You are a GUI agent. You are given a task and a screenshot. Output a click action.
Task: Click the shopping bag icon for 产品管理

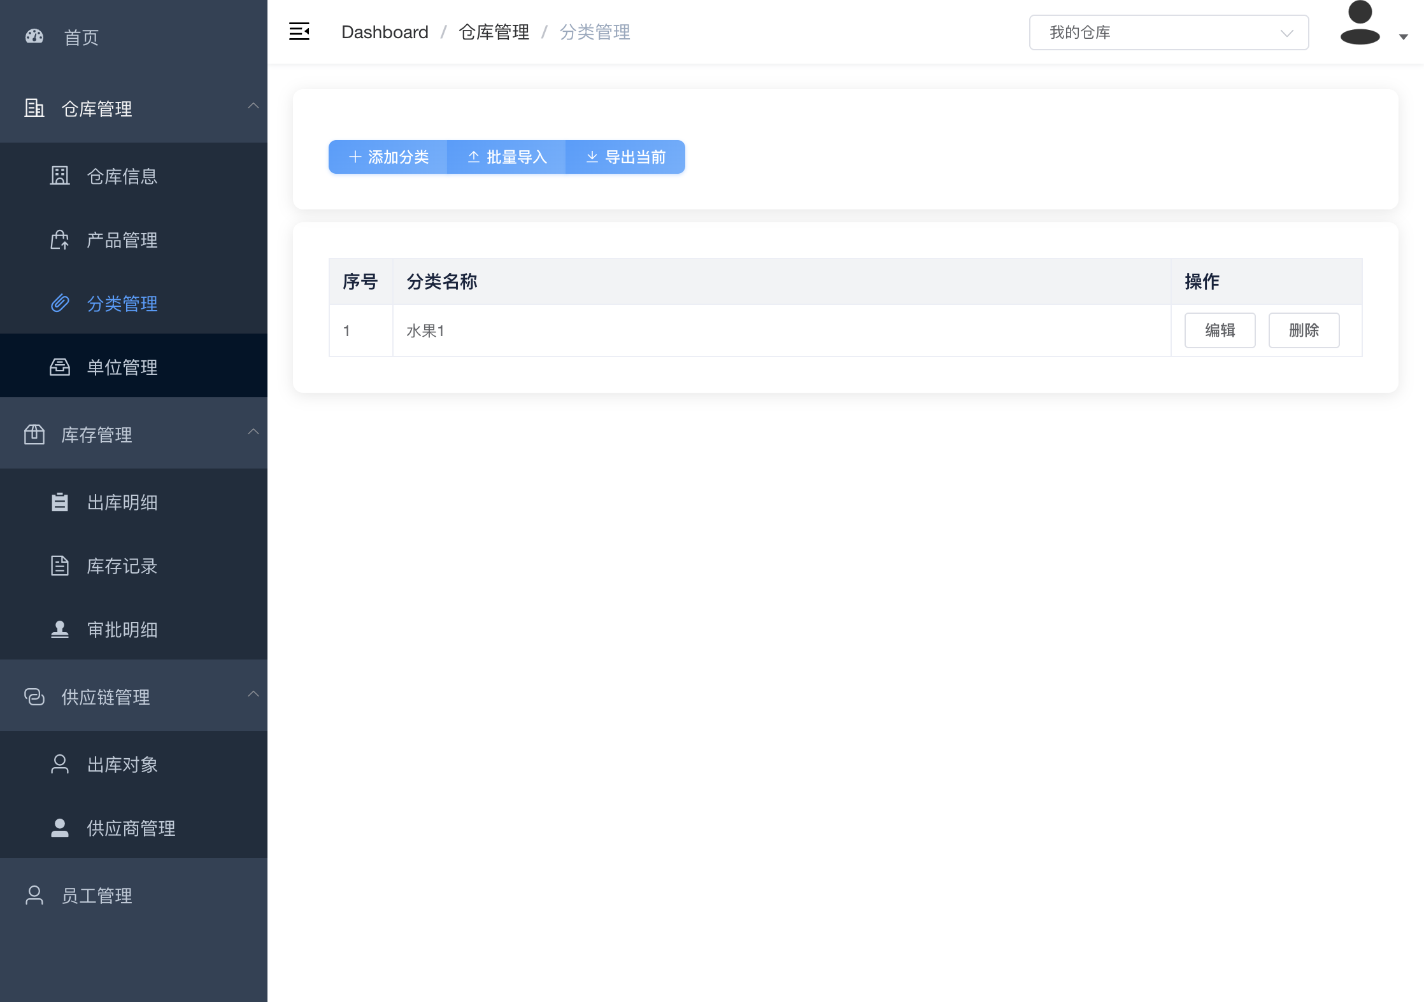pos(60,239)
